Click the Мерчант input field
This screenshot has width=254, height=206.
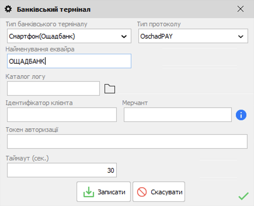pos(178,115)
